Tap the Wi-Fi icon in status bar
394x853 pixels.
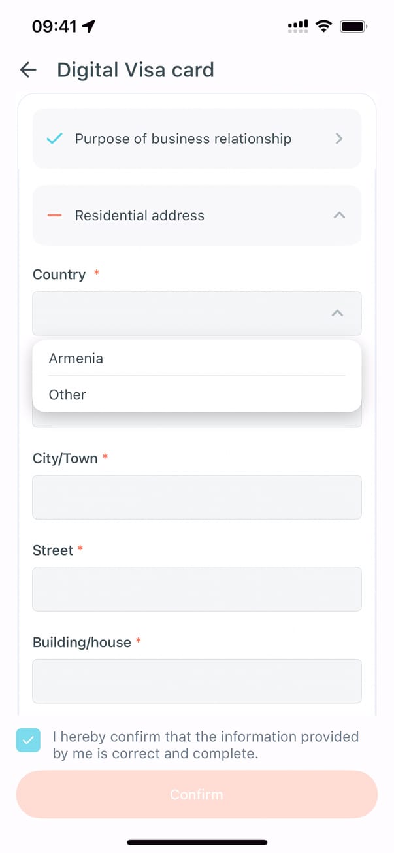point(323,26)
